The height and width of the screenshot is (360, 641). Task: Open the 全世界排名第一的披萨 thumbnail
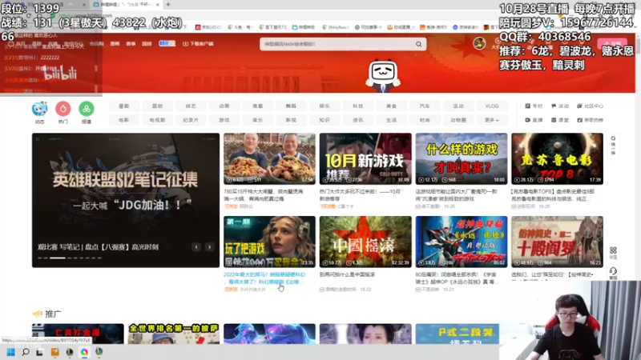coord(174,334)
